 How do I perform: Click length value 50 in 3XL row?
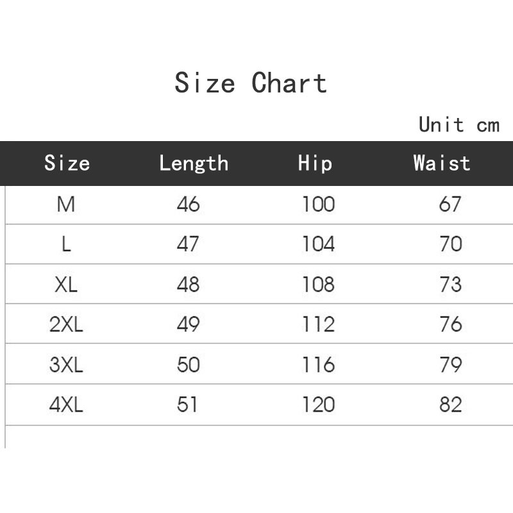pos(189,365)
